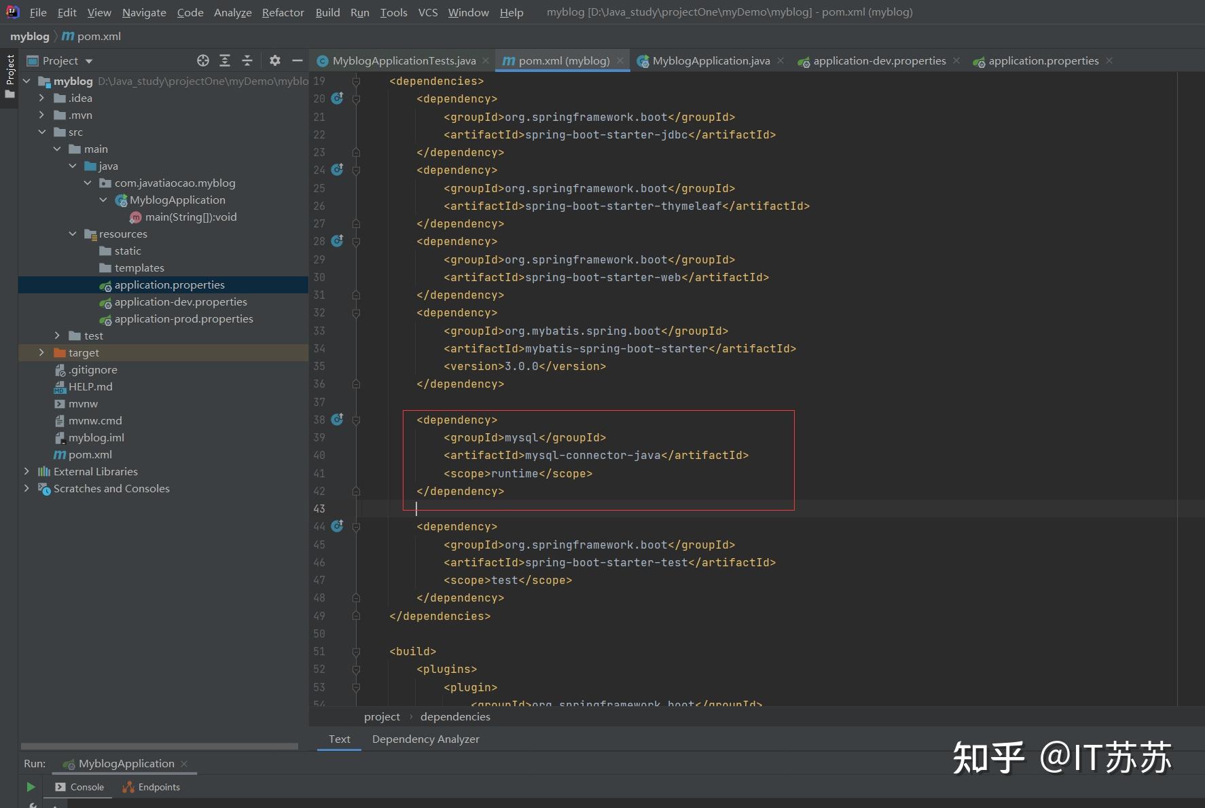The width and height of the screenshot is (1205, 808).
Task: Expand Scratches and Consoles node
Action: coord(26,488)
